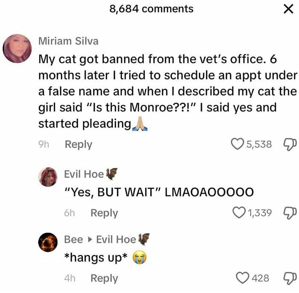Open Bee's username link
The image size is (299, 293).
(73, 240)
